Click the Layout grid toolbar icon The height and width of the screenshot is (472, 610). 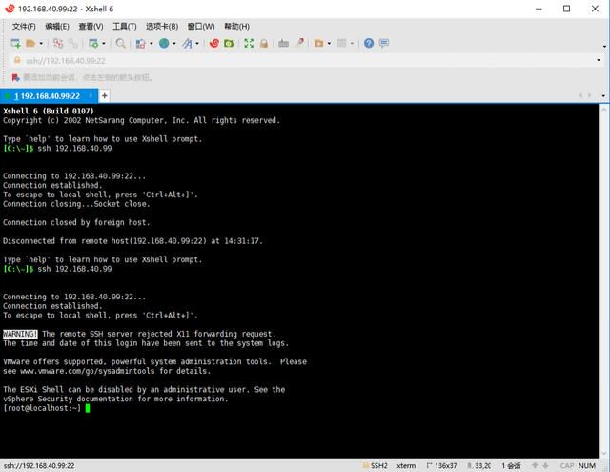[341, 43]
